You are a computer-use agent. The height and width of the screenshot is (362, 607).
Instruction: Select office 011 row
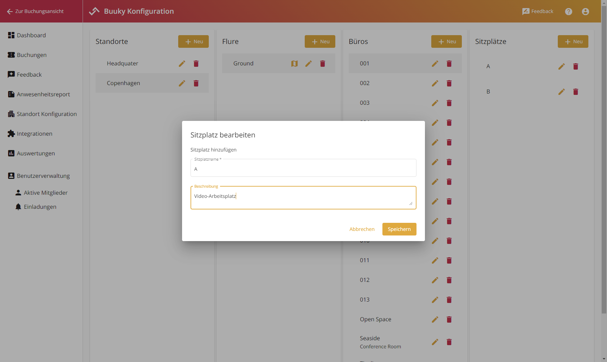[x=405, y=260]
